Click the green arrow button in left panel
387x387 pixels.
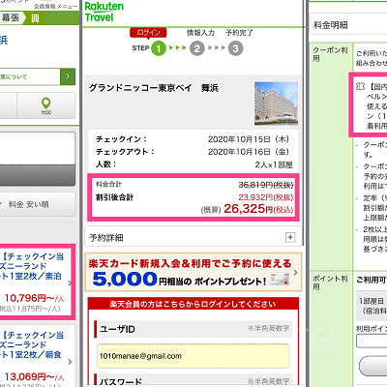(x=68, y=76)
